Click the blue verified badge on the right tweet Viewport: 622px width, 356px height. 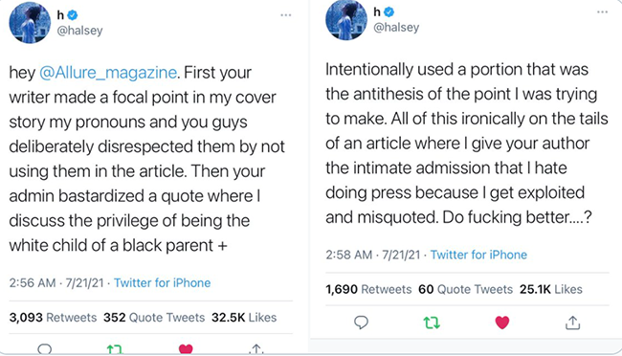pyautogui.click(x=389, y=12)
